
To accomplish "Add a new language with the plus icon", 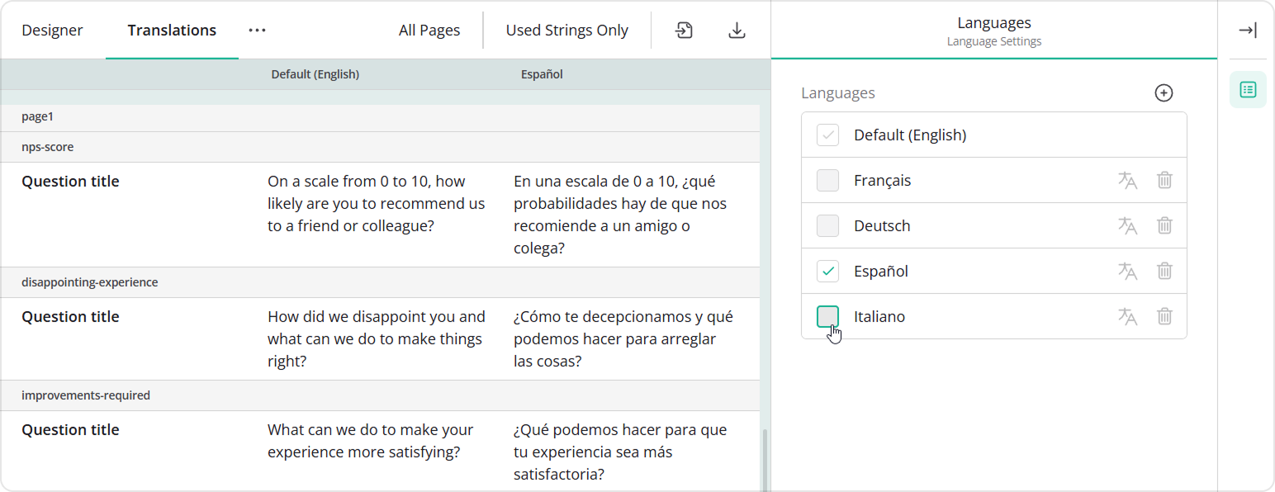I will (x=1164, y=92).
